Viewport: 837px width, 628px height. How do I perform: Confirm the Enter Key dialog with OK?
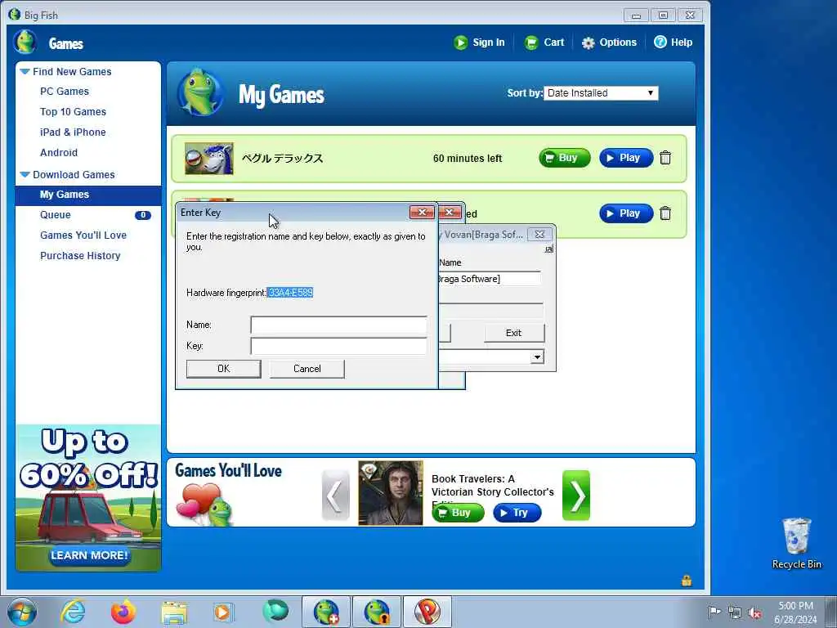tap(224, 369)
